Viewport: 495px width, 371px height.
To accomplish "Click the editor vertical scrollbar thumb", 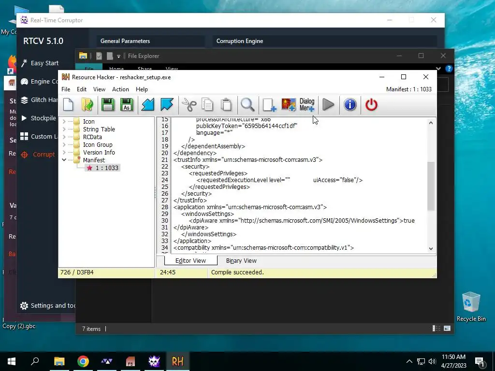I will (431, 186).
